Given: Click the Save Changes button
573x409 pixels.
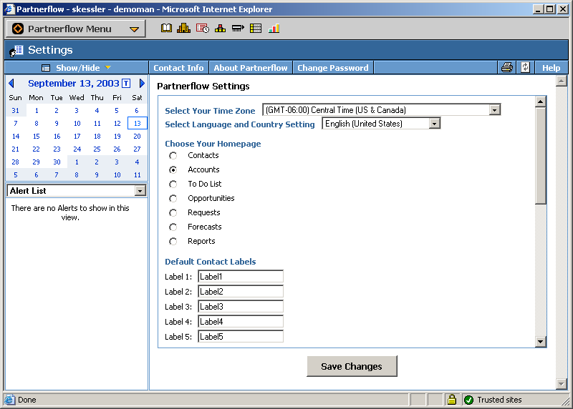Looking at the screenshot, I should pyautogui.click(x=352, y=366).
